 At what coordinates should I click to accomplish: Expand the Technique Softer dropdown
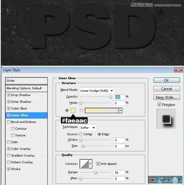click(x=88, y=128)
